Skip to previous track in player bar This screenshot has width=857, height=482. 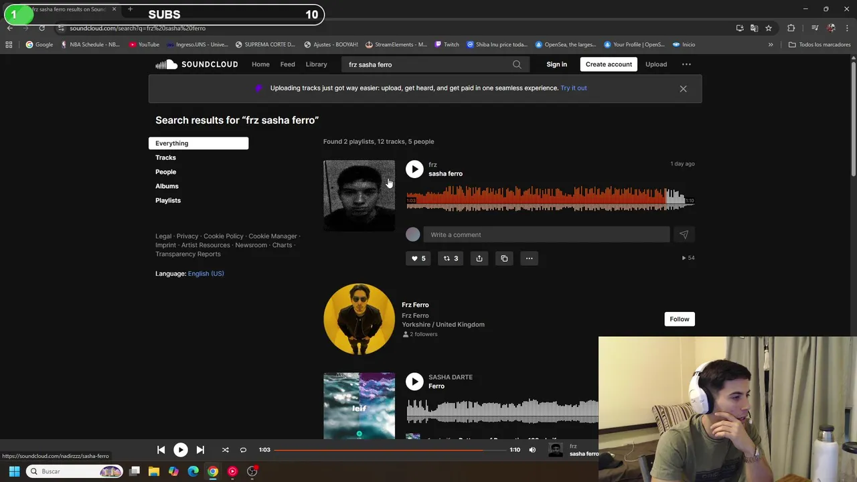[x=161, y=450]
